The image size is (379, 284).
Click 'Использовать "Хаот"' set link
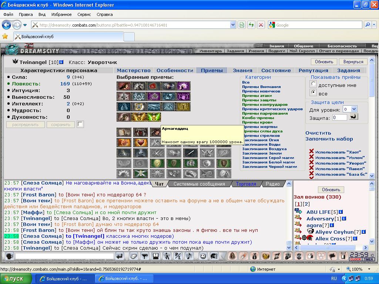coord(338,152)
